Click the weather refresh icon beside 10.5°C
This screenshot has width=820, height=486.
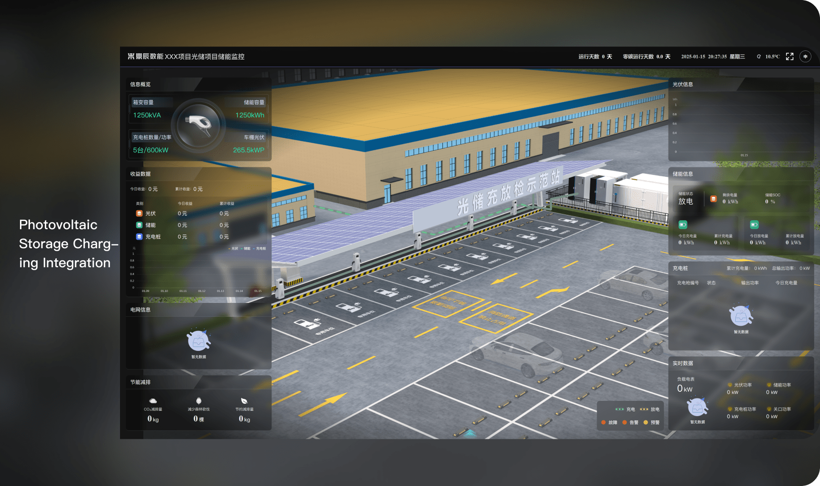click(x=759, y=57)
